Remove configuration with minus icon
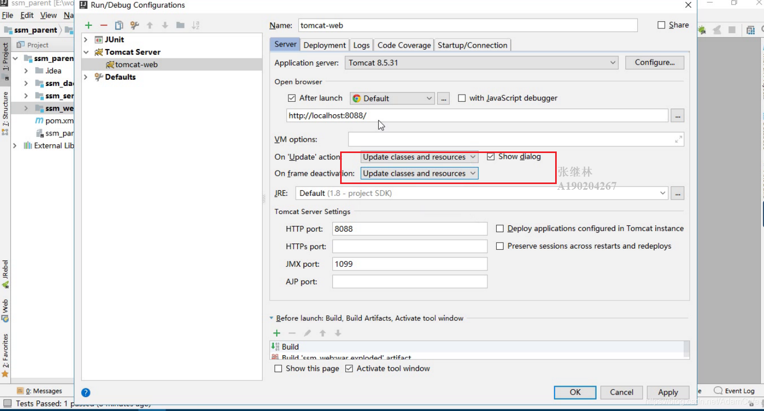This screenshot has height=411, width=764. pos(104,25)
